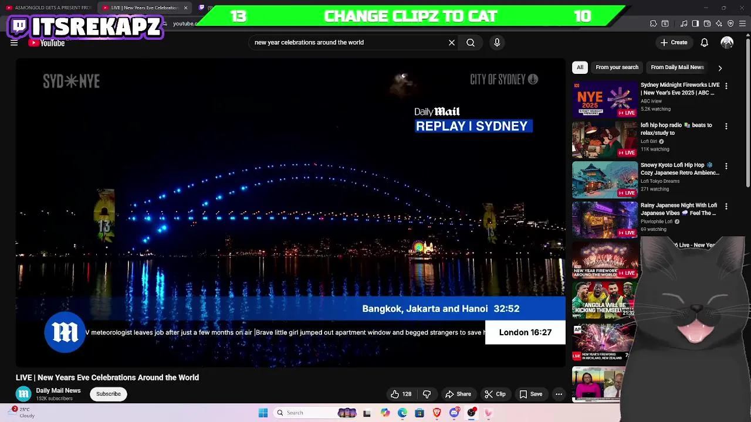Open the tab search toolbar icon
Screen dimensions: 751x422
tap(665, 23)
